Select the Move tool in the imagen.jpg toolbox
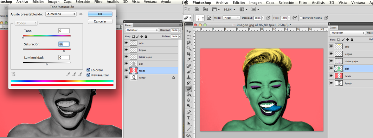Viewport: 373px width, 138px height. pyautogui.click(x=189, y=31)
